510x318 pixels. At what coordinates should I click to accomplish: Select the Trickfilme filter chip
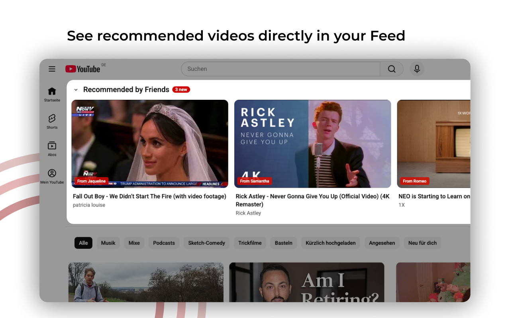250,243
